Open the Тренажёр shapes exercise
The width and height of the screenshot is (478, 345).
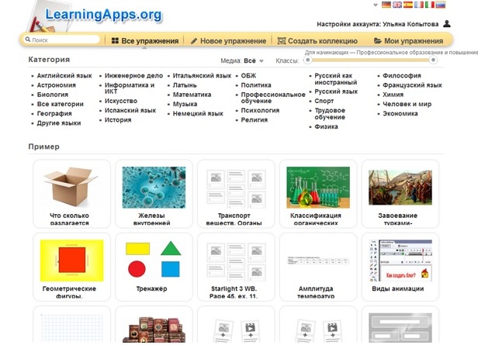coord(154,267)
